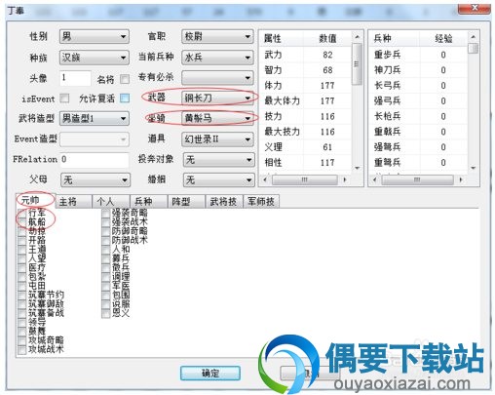Open the 武器 weapon dropdown
Viewport: 495px width, 395px height.
(217, 98)
